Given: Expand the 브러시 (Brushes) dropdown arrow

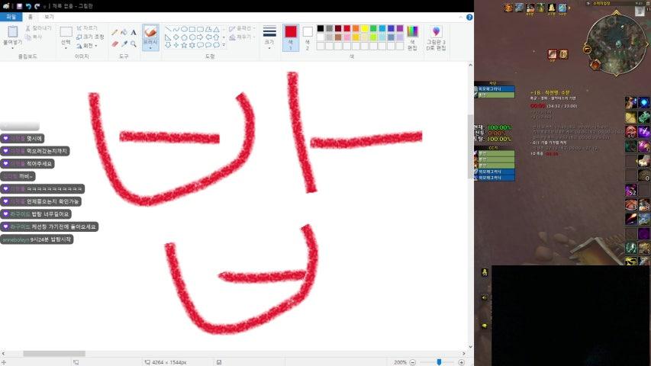Looking at the screenshot, I should pos(150,48).
